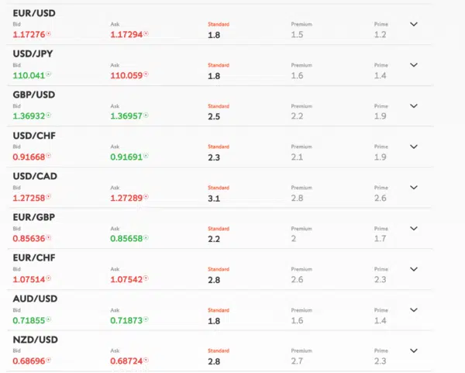Select the Premium spread for USD/CHF
Image resolution: width=465 pixels, height=373 pixels.
click(297, 157)
